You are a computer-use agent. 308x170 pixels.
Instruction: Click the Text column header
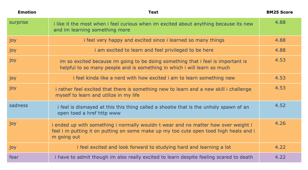pyautogui.click(x=153, y=12)
